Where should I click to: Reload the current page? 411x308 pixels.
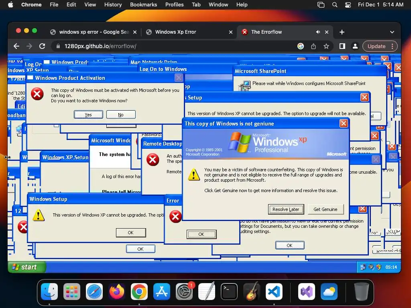pos(42,46)
